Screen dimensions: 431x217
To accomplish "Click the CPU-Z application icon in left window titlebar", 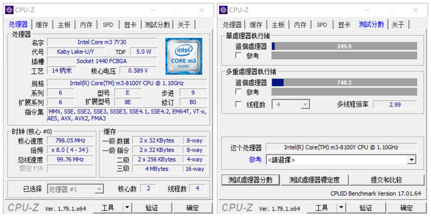I will click(x=9, y=10).
